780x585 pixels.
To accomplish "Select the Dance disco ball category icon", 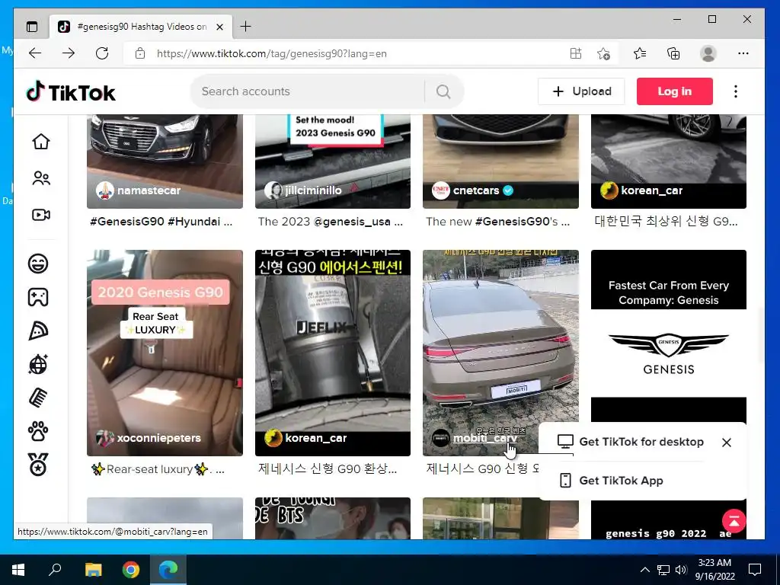I will [38, 364].
